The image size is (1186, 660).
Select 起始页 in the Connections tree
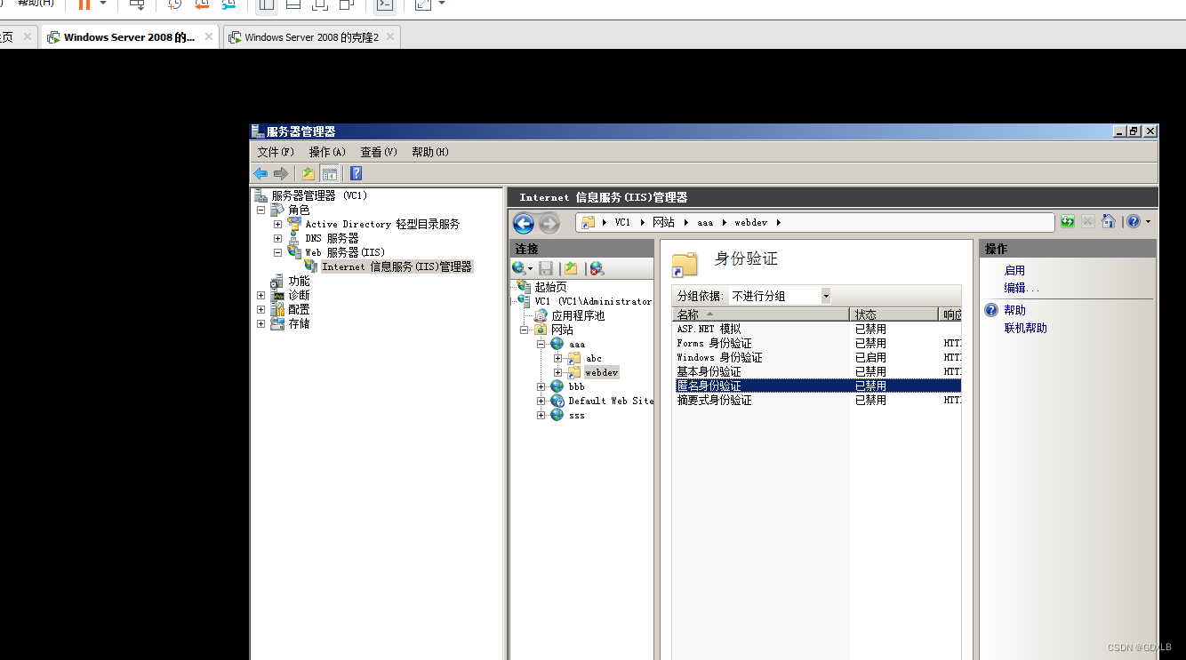point(550,287)
